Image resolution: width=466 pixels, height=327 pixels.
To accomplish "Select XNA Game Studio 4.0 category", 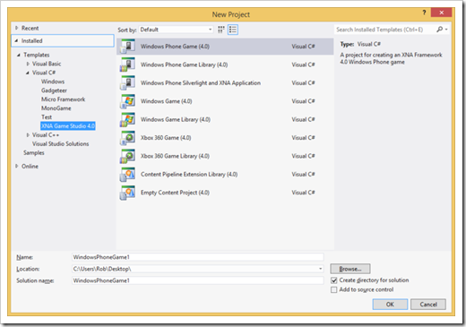I will coord(68,126).
